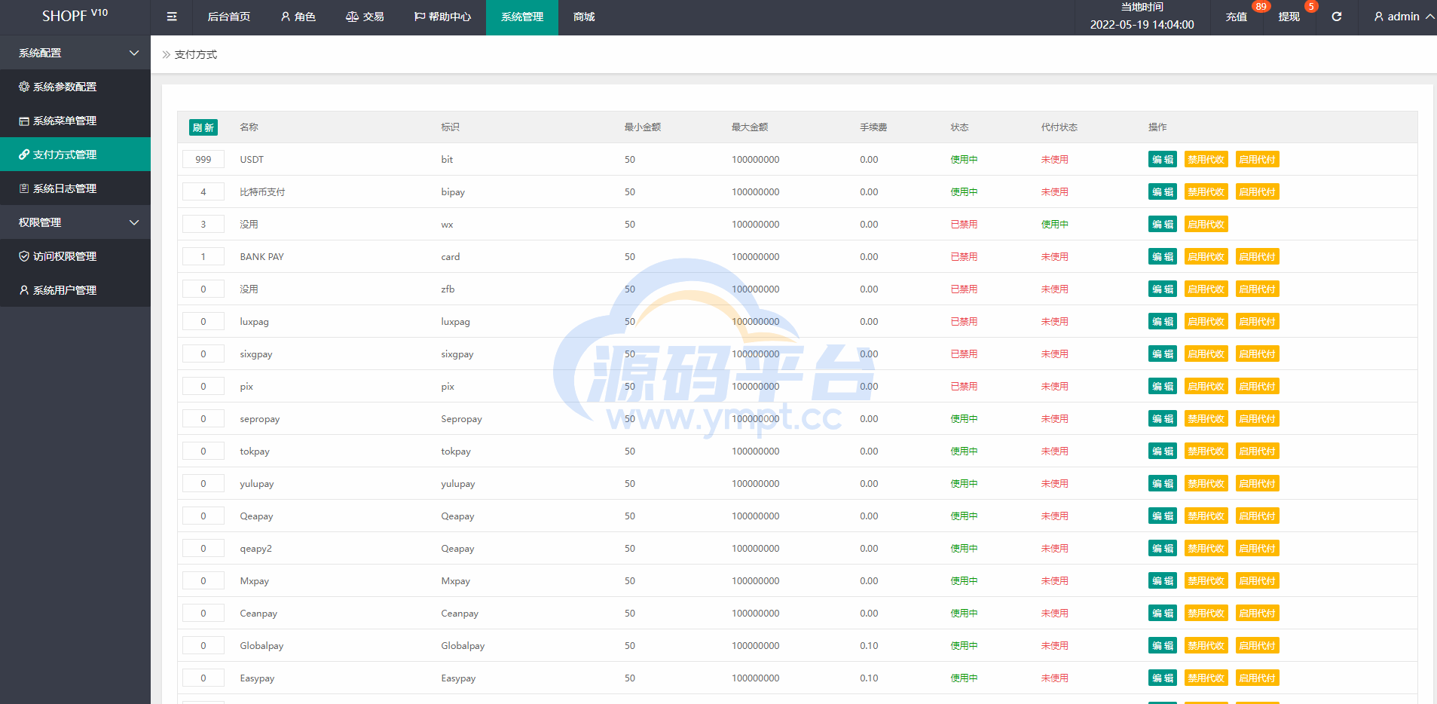
Task: Open the 角色 menu
Action: [x=298, y=17]
